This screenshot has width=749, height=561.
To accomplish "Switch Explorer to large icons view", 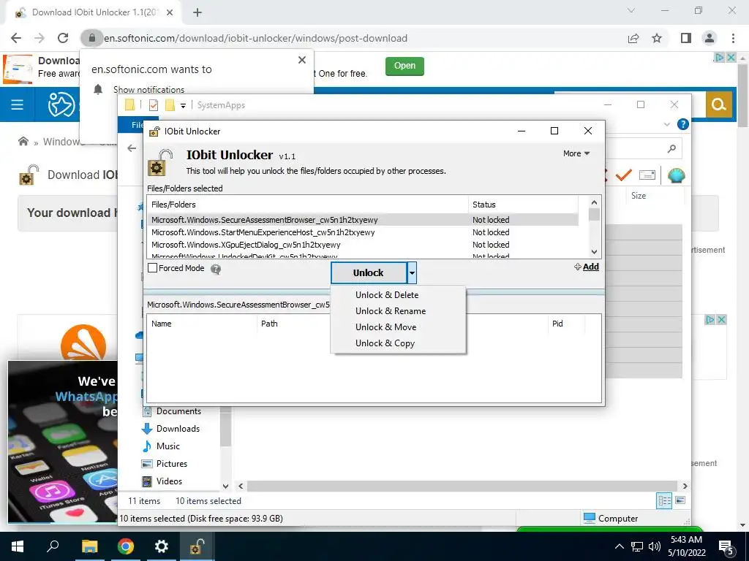I will pos(680,500).
